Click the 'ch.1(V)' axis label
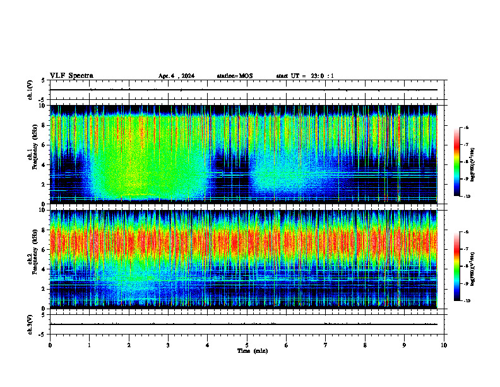 pyautogui.click(x=30, y=90)
